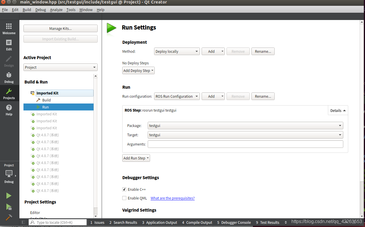365x227 pixels.
Task: Click the Imported Kit monitor icon
Action: pyautogui.click(x=32, y=93)
